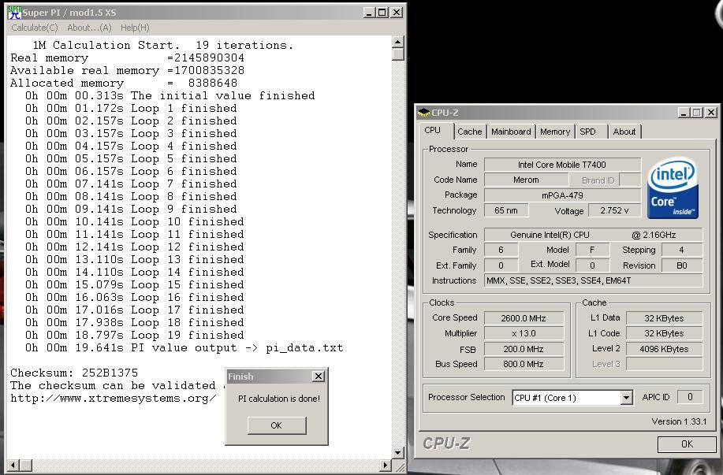Click the FSB value 200.0 MHz
The height and width of the screenshot is (475, 723).
tap(524, 349)
